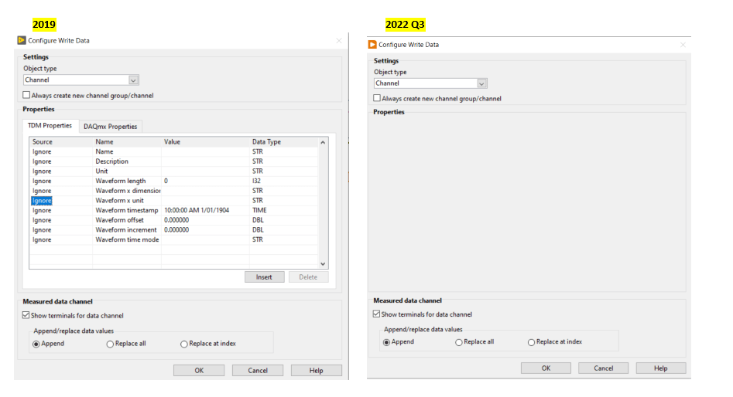Open Object type dropdown in 2022 Q3 dialog

click(482, 83)
